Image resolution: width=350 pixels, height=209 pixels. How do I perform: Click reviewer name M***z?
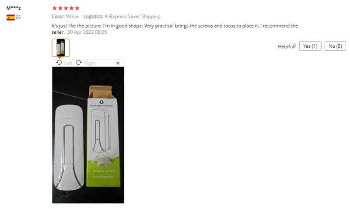pos(14,8)
